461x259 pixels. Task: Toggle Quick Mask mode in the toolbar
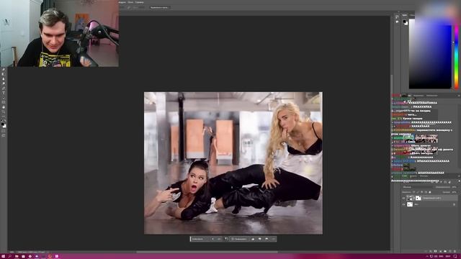(4, 131)
